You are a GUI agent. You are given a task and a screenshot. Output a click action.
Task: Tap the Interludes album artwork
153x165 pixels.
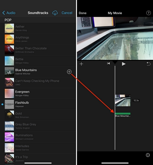tap(9, 148)
